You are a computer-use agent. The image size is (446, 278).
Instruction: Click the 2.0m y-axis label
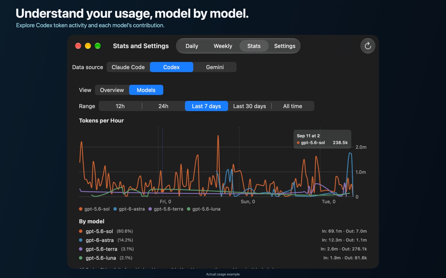[361, 147]
